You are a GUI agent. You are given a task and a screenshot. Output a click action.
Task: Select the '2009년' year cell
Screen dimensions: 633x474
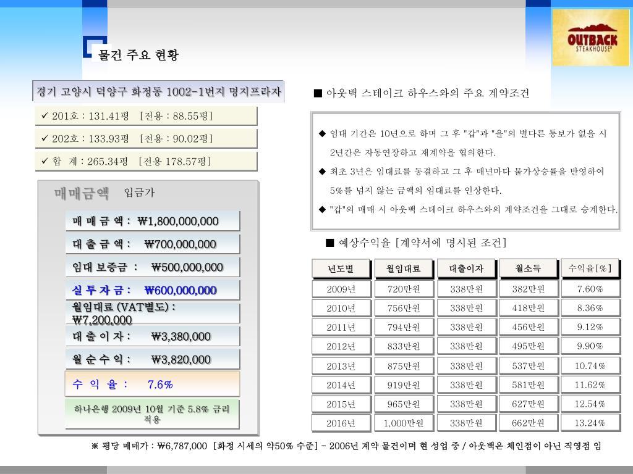pyautogui.click(x=341, y=289)
